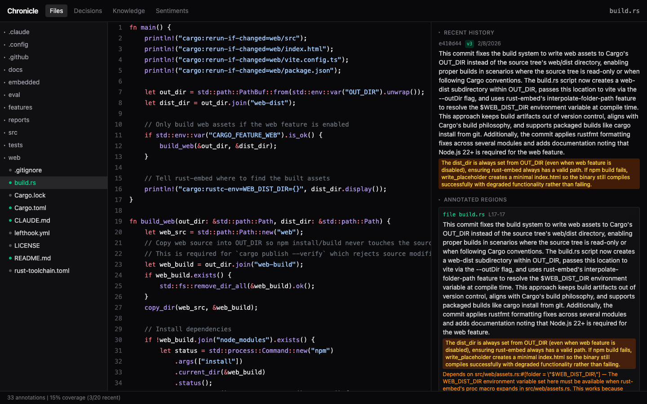Collapse the Recent History section
647x404 pixels.
coord(466,33)
